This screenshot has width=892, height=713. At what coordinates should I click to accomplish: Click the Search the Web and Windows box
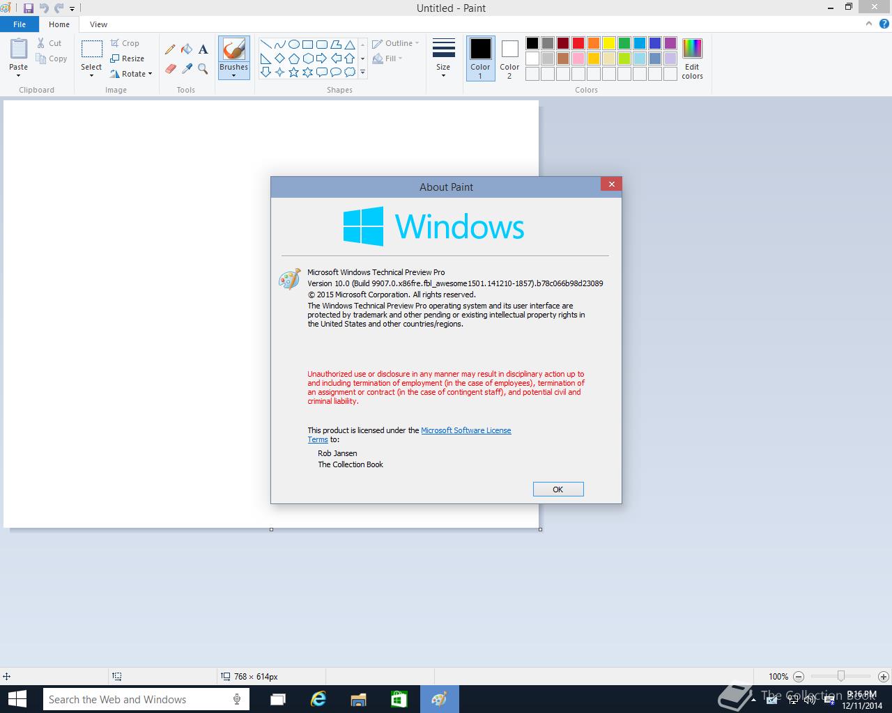click(x=146, y=699)
